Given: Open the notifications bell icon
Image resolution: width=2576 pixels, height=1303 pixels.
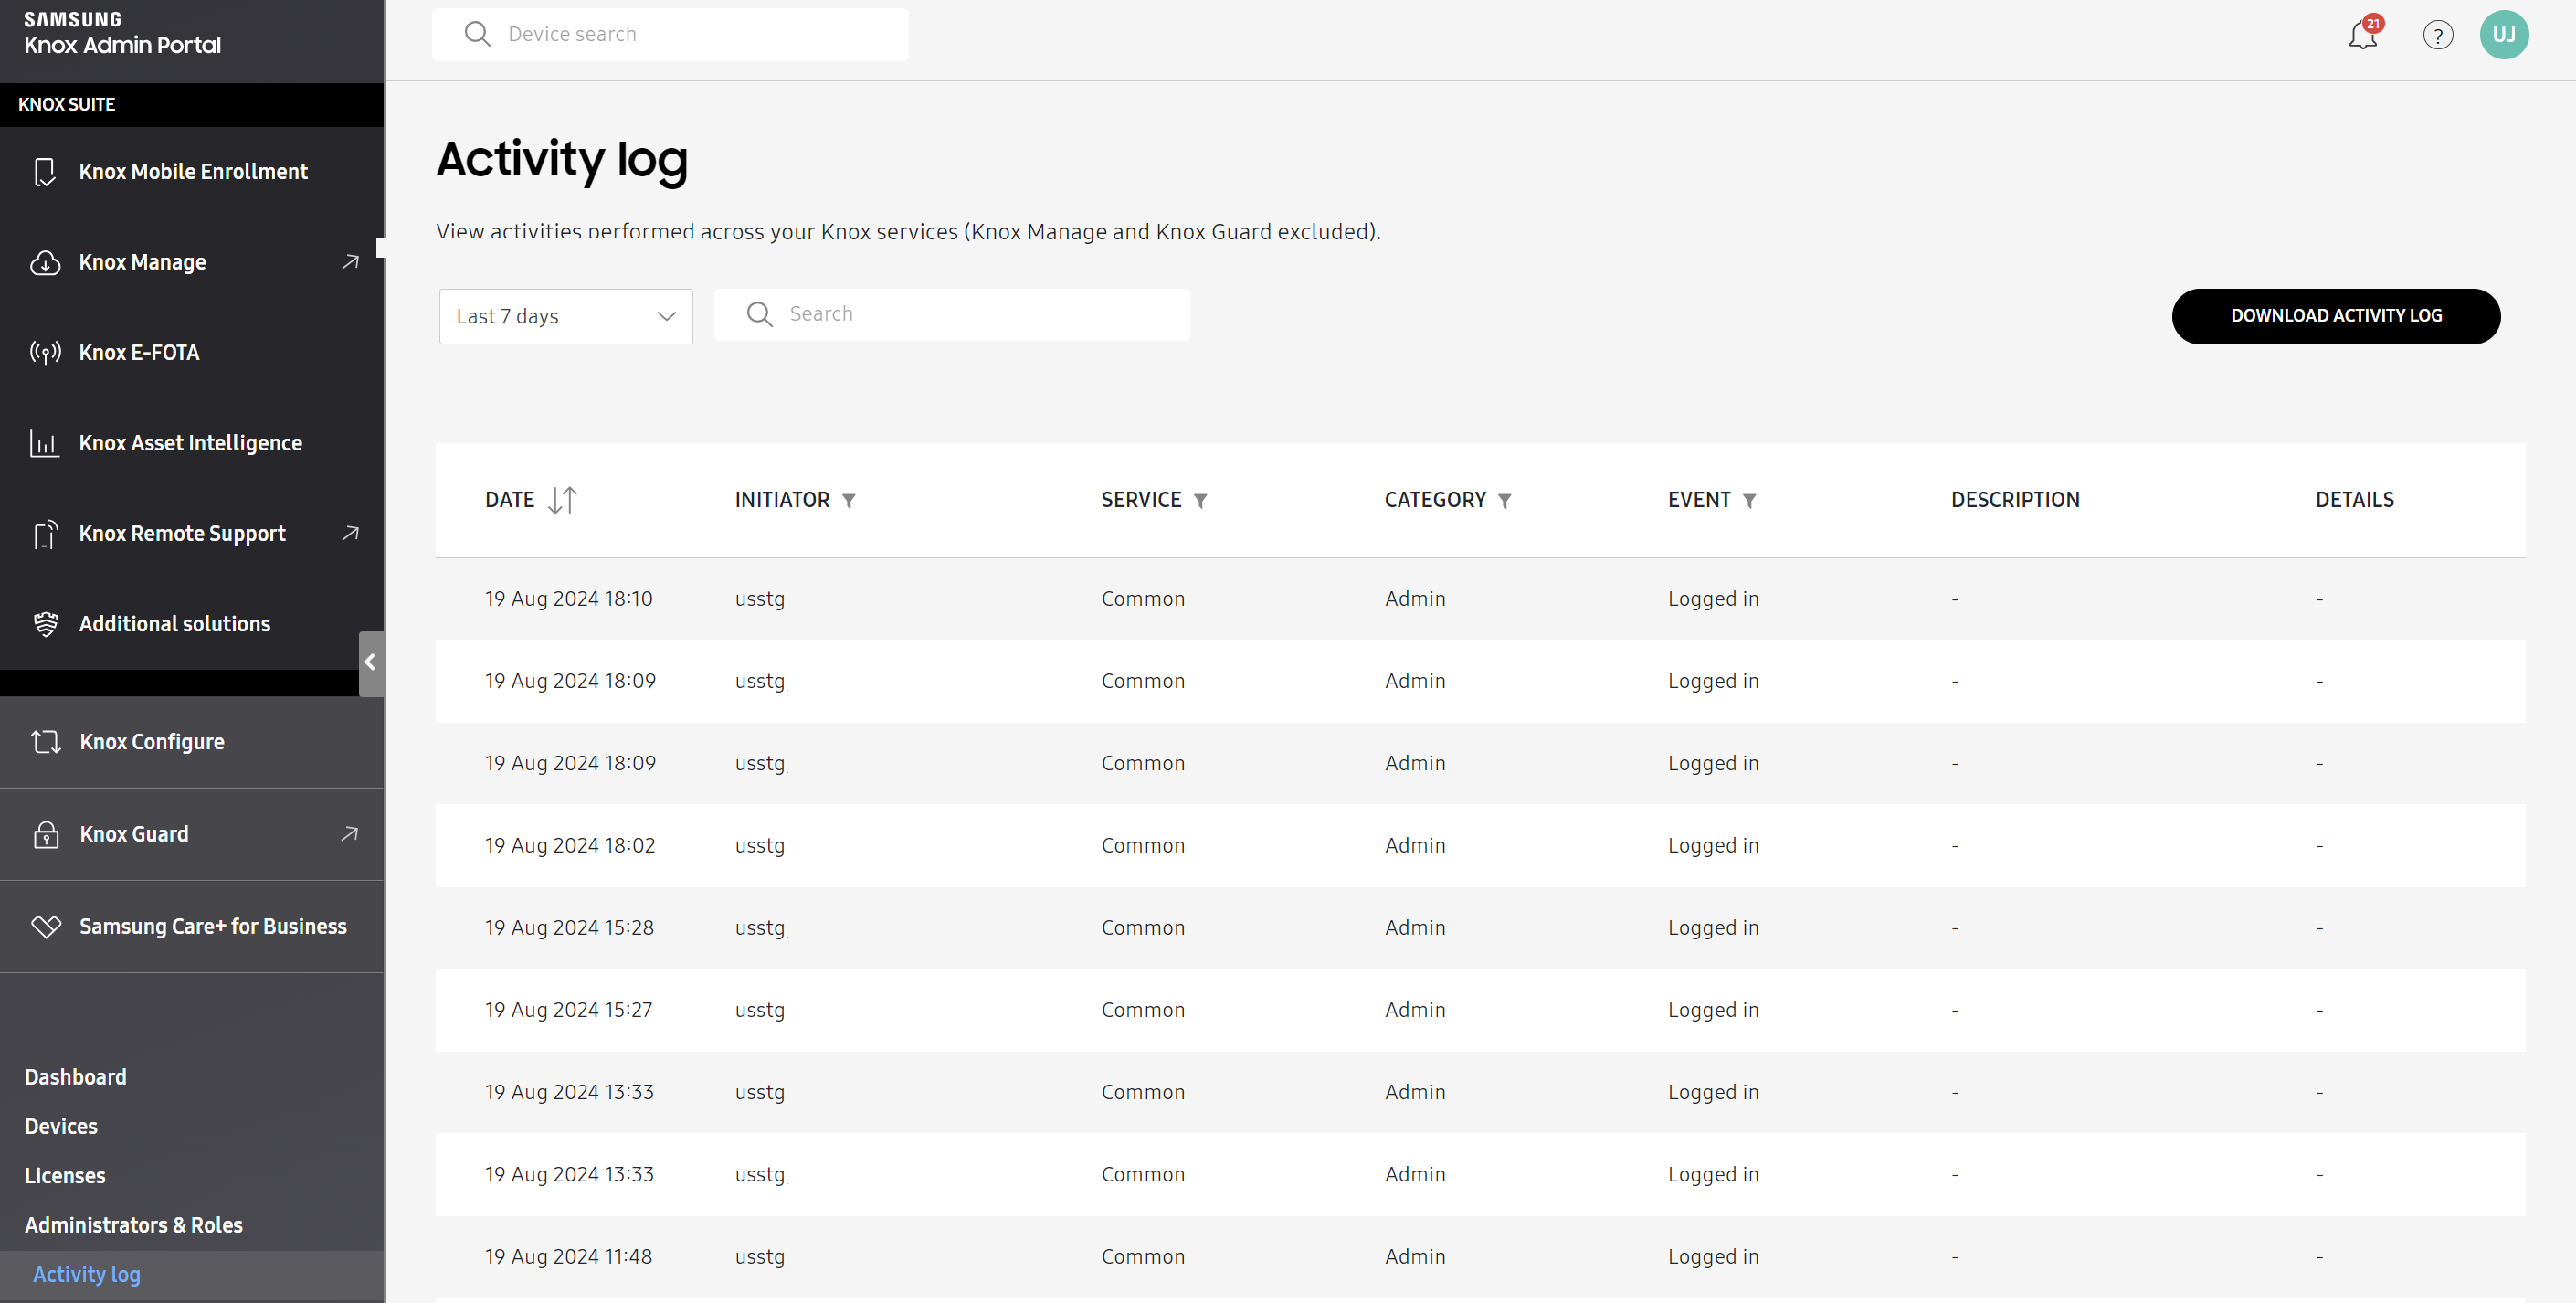Looking at the screenshot, I should [2362, 35].
